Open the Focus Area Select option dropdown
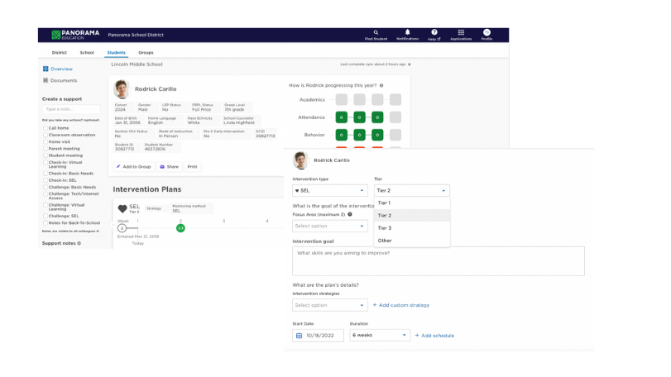 point(330,226)
